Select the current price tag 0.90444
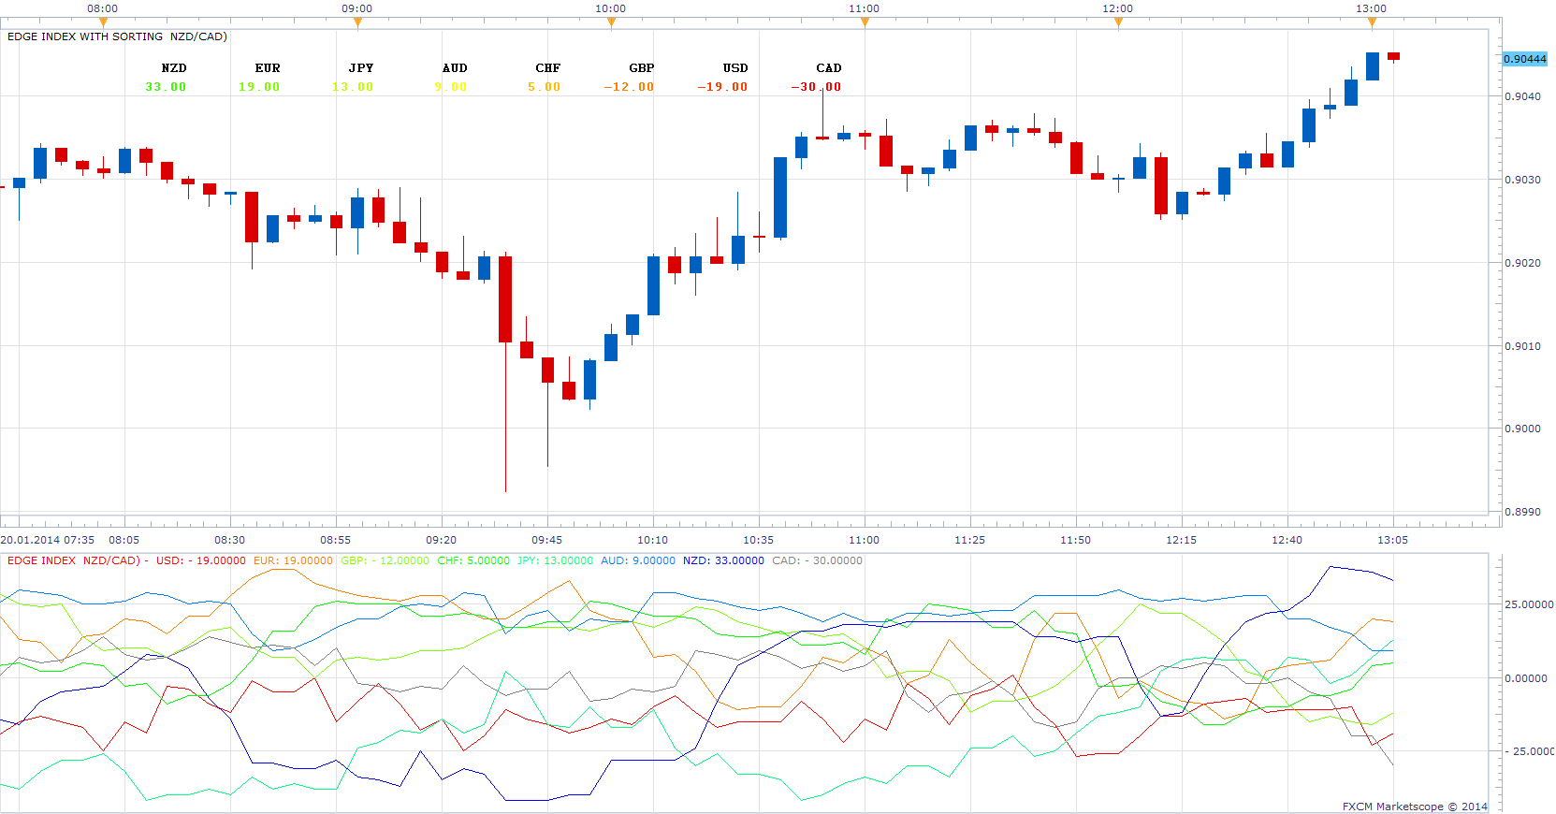1556x814 pixels. click(1525, 59)
